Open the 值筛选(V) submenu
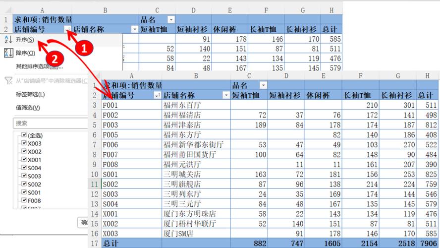The image size is (440, 248). click(x=28, y=108)
